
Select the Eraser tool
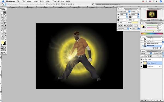(2, 25)
